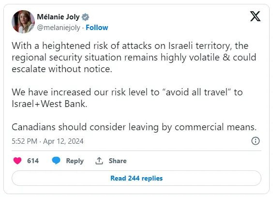Image resolution: width=273 pixels, height=197 pixels.
Task: Open the @melaniejoly handle link
Action: (59, 28)
